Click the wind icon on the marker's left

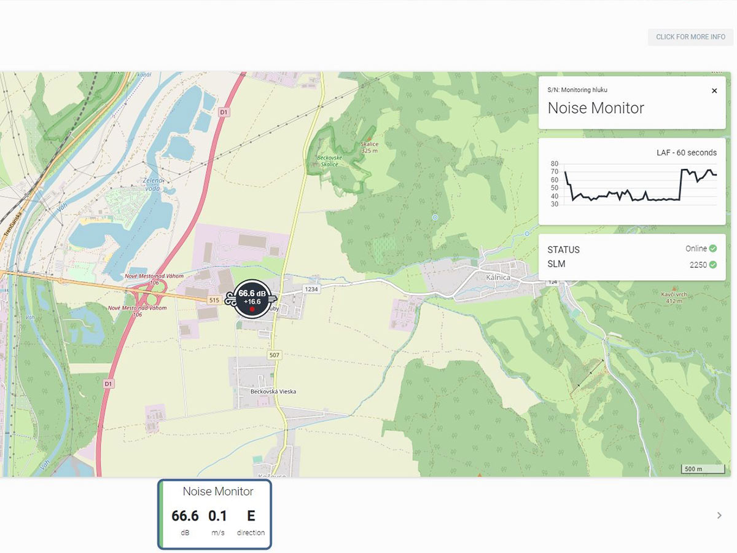coord(232,299)
